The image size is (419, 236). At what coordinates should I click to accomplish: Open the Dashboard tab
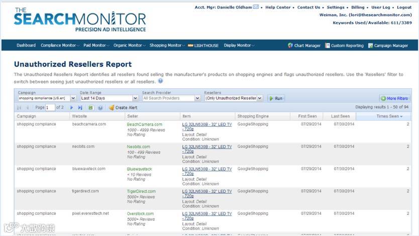click(26, 45)
